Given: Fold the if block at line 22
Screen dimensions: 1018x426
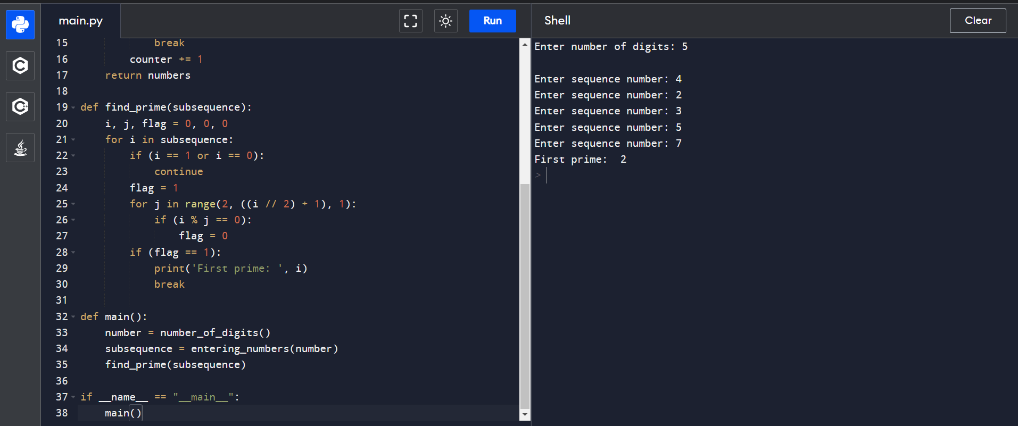Looking at the screenshot, I should pos(73,156).
